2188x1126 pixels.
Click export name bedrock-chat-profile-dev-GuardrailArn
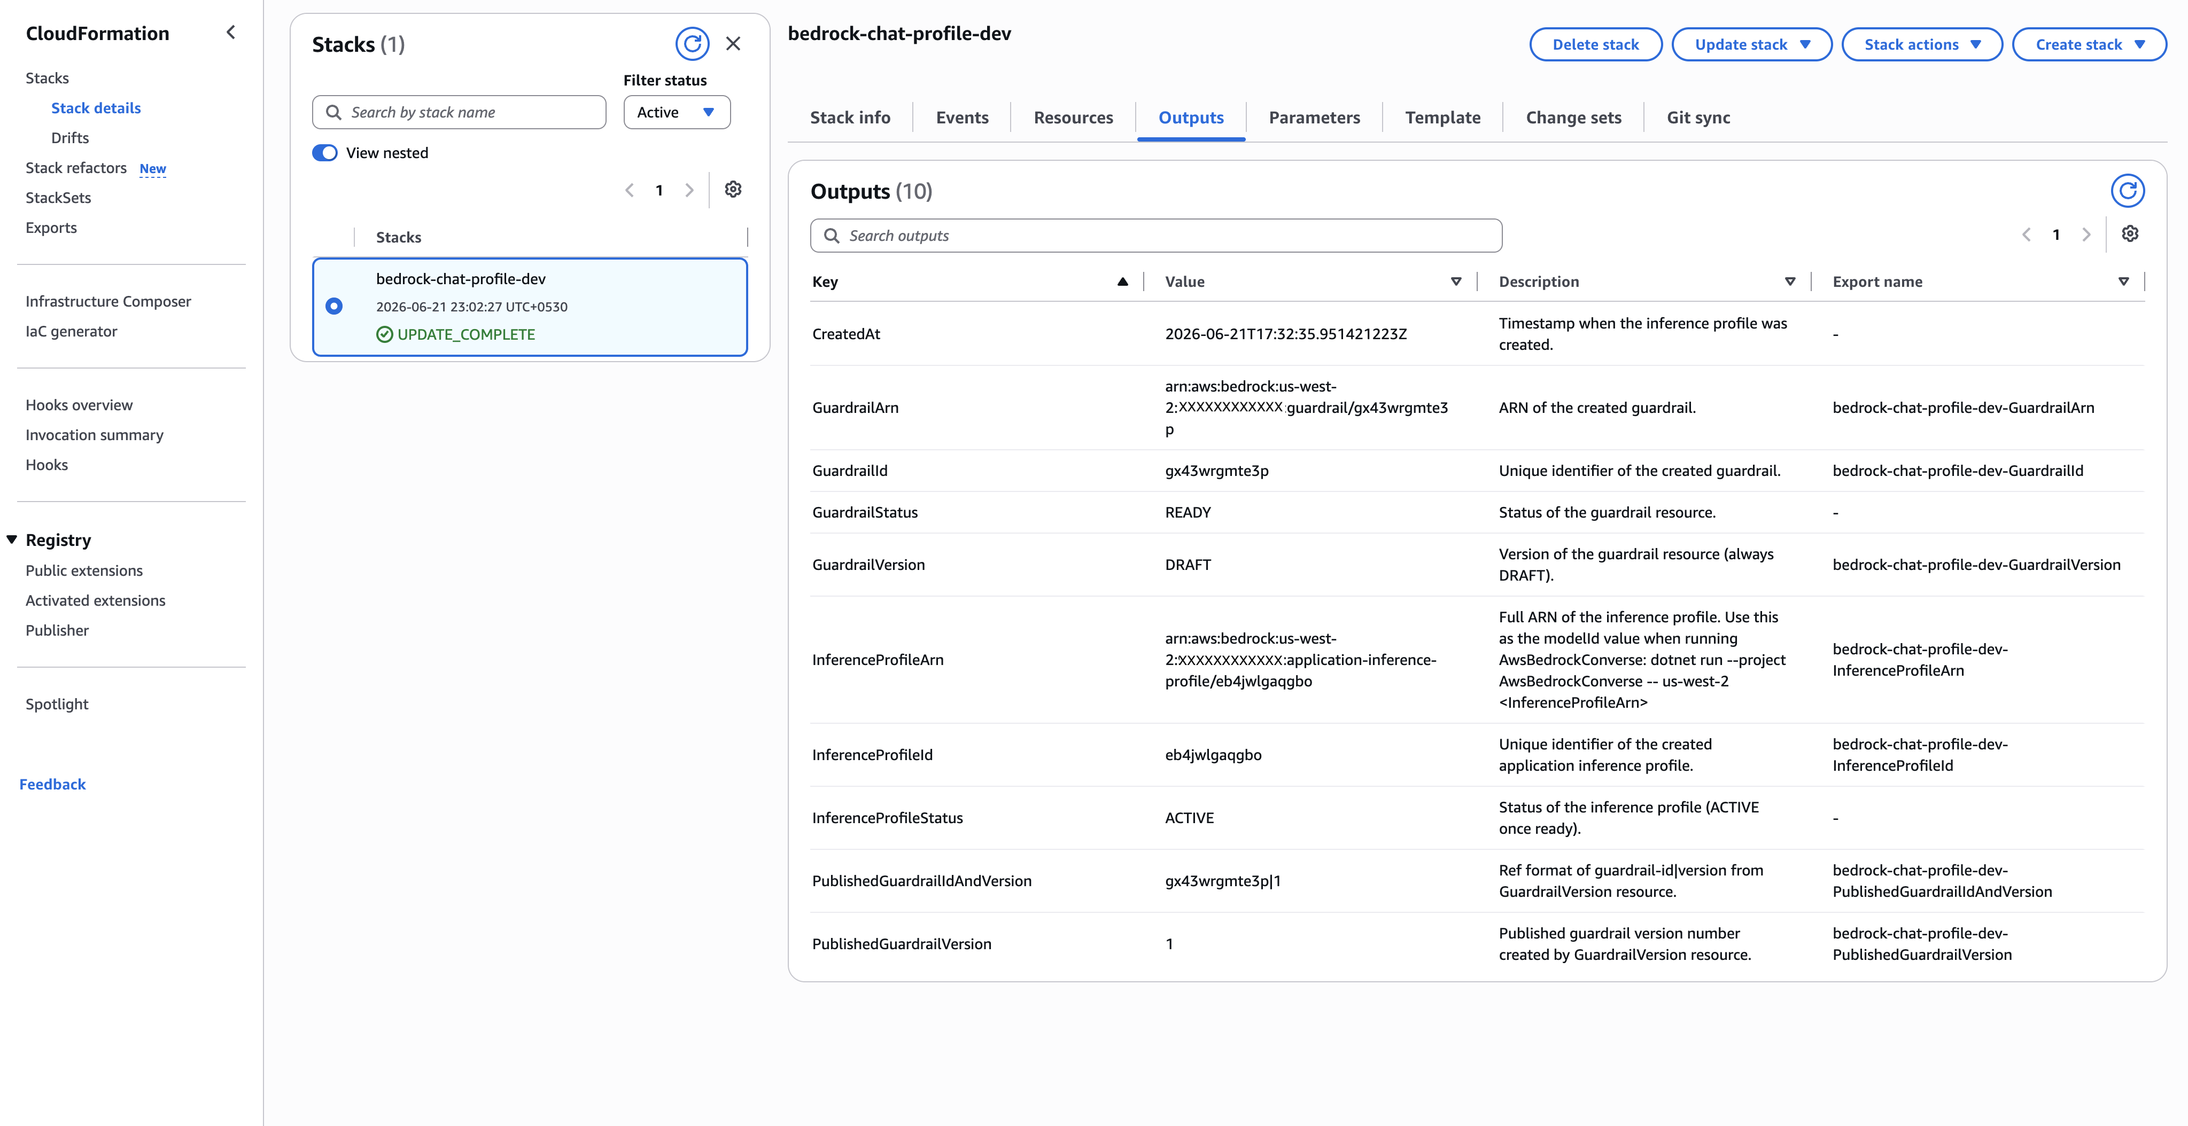pos(1963,408)
